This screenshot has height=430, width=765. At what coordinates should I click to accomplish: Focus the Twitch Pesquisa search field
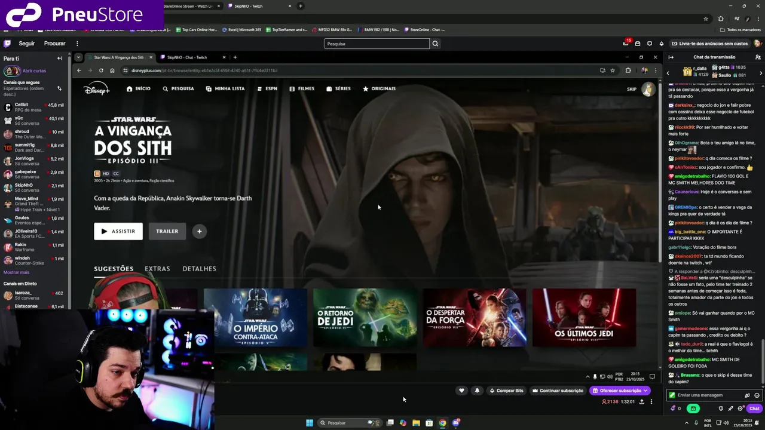pyautogui.click(x=377, y=44)
